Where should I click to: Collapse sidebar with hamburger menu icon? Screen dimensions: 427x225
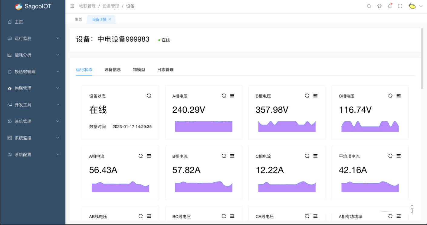[x=72, y=6]
